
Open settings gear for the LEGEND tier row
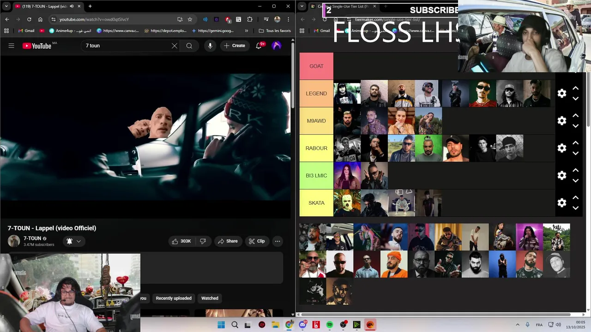click(562, 94)
